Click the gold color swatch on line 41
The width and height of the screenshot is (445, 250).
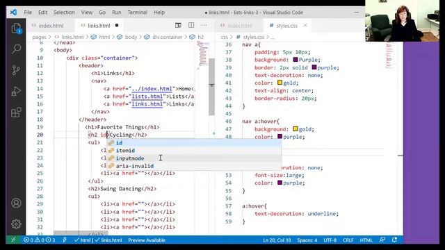coord(280,83)
